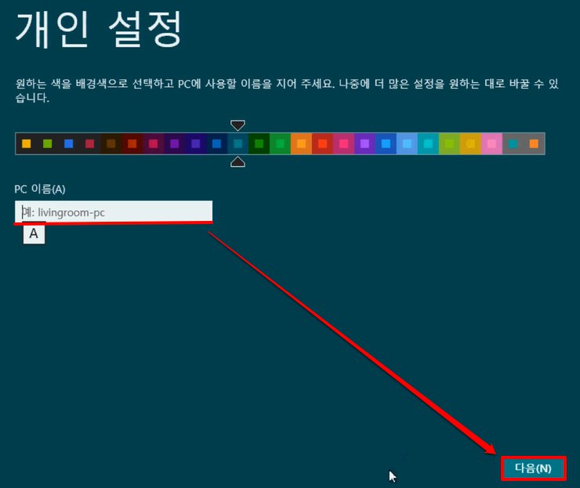Click the PC 이름(A) label
Viewport: 580px width, 488px height.
[x=40, y=189]
